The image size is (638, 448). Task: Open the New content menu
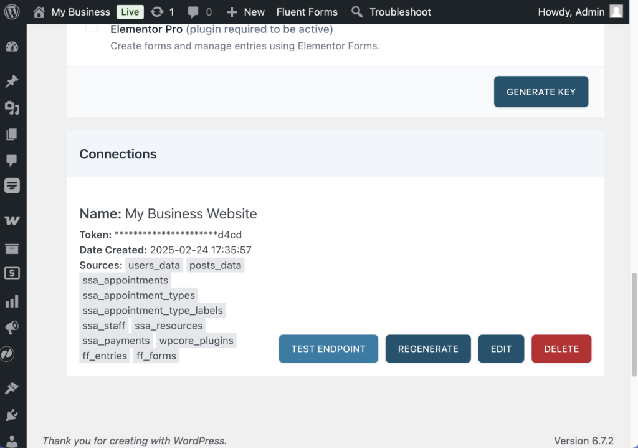245,12
